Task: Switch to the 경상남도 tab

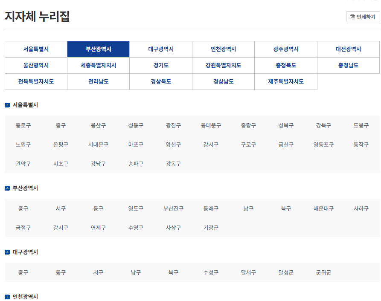Action: [x=223, y=81]
